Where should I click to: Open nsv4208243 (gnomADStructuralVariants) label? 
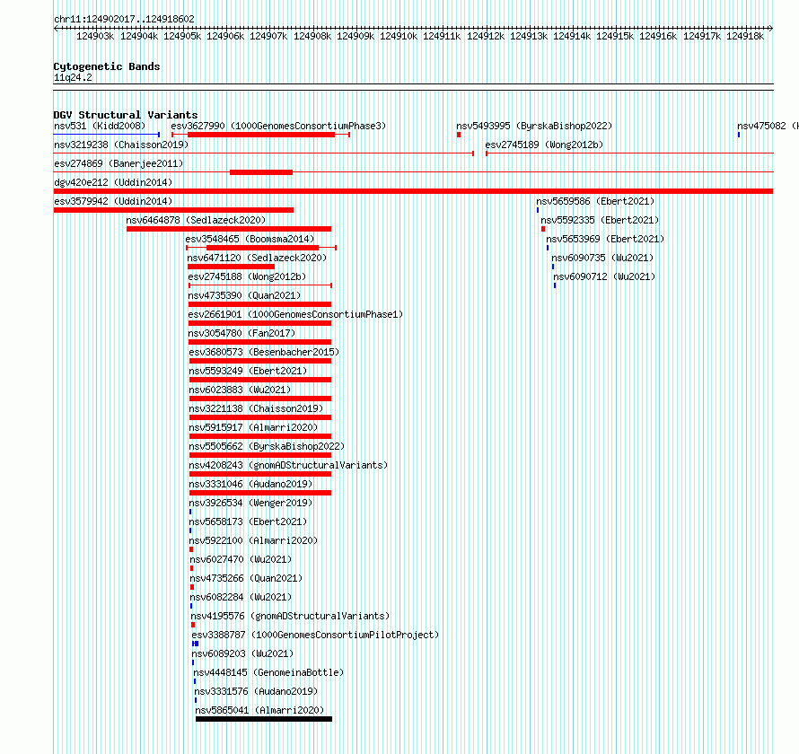tap(288, 465)
